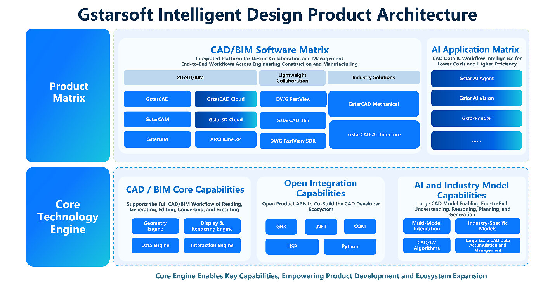Open the Gstar AI Vision tile

click(x=477, y=98)
